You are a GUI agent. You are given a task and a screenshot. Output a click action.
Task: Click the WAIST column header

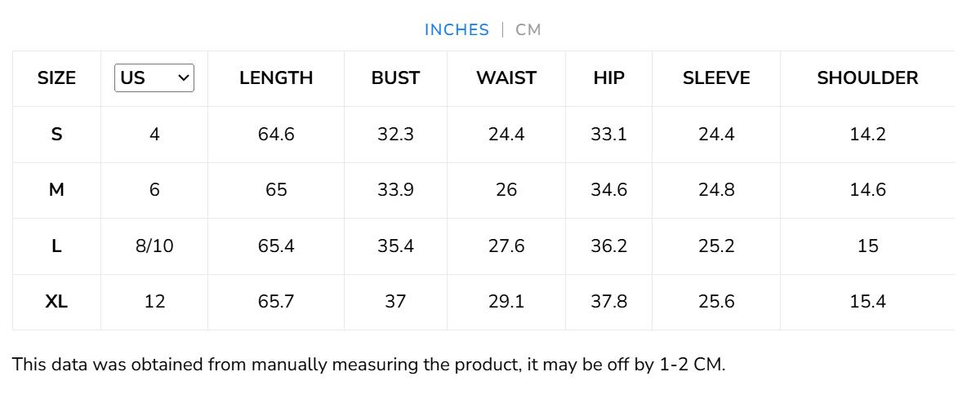pyautogui.click(x=506, y=78)
